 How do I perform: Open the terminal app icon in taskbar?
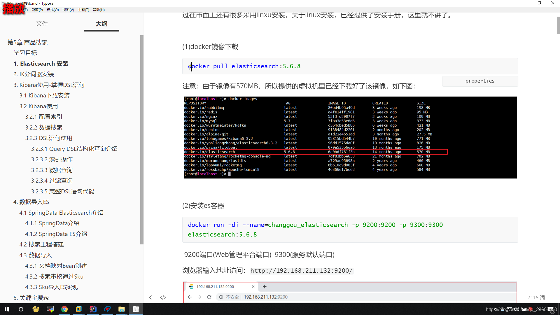(50, 309)
